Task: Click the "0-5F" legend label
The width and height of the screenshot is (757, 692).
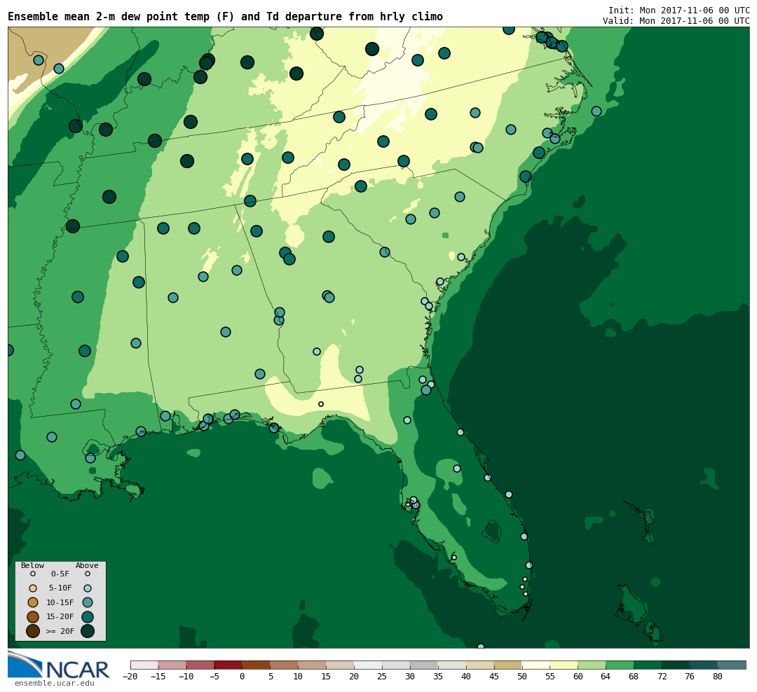Action: coord(60,574)
